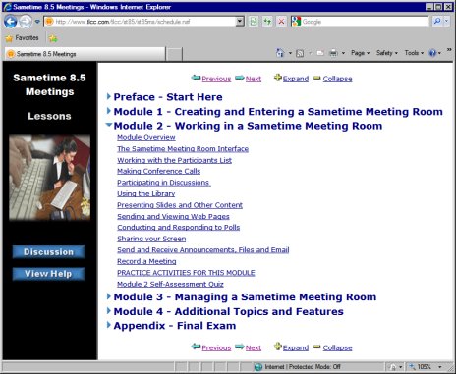Open Using the Library lesson
Screen dimensions: 456x374
[x=145, y=193]
